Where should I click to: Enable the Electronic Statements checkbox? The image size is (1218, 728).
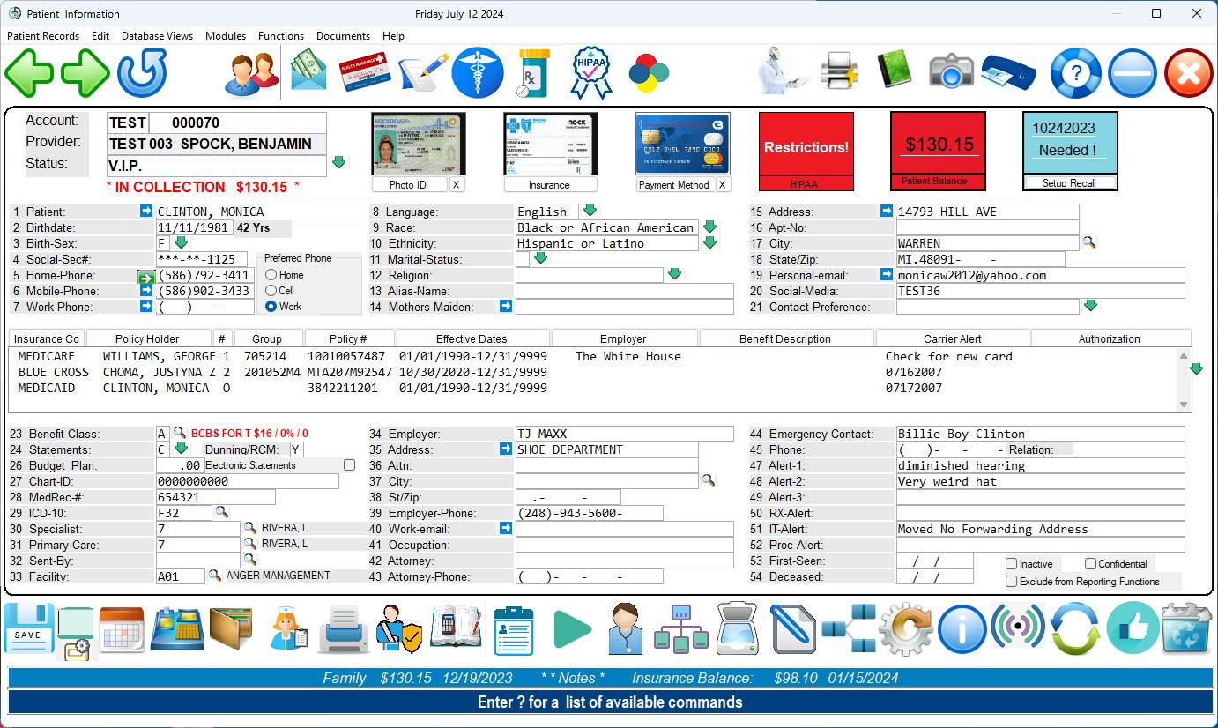click(349, 465)
